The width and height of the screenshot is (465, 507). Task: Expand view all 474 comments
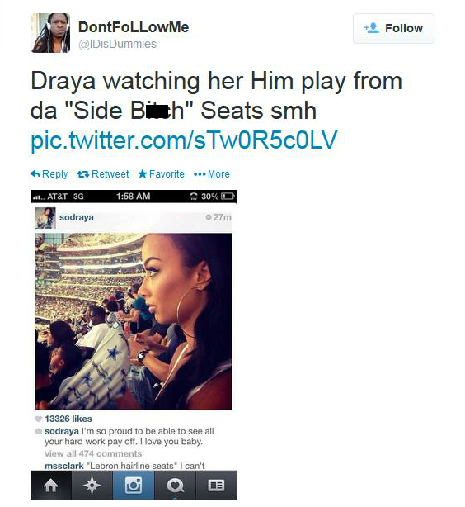[93, 453]
